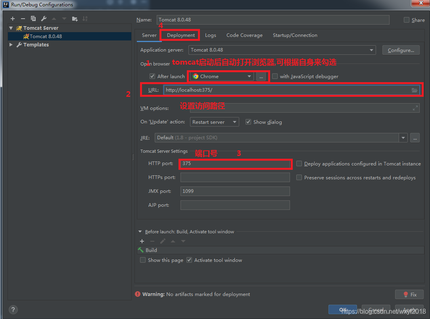This screenshot has width=430, height=319.
Task: Close the Run/Debug Configurations dialog
Action: tap(420, 3)
